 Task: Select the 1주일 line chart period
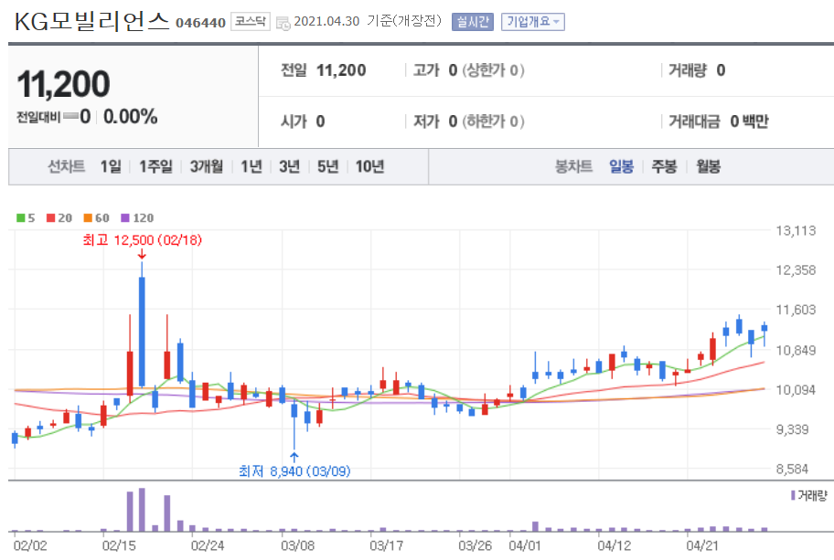pyautogui.click(x=155, y=167)
